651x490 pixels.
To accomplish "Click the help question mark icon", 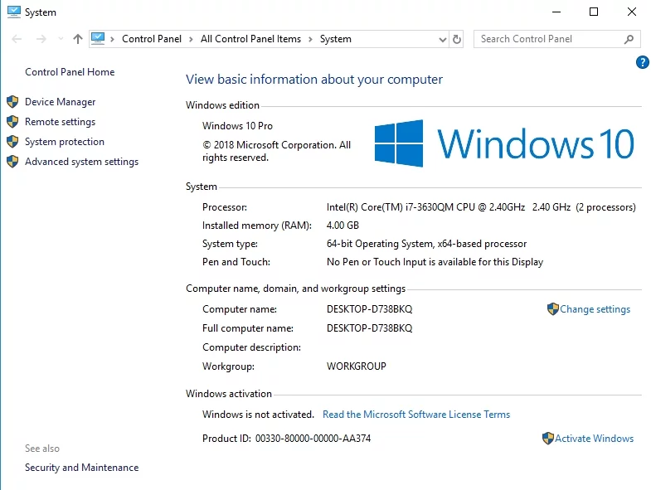I will (642, 63).
